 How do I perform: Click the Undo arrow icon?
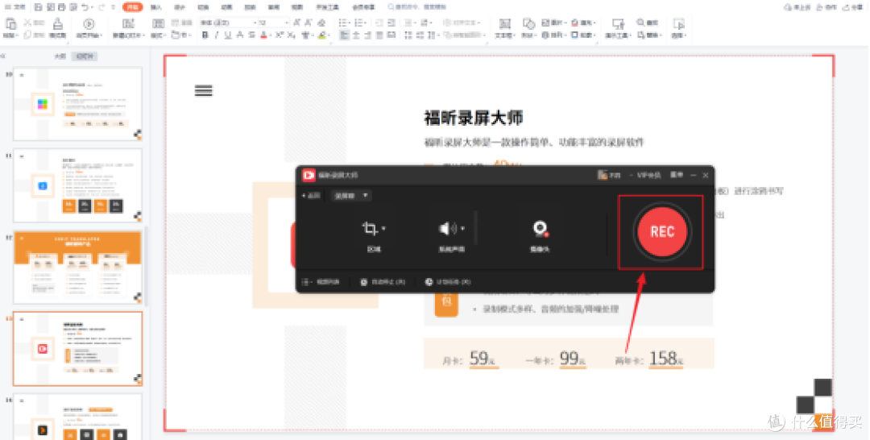85,7
